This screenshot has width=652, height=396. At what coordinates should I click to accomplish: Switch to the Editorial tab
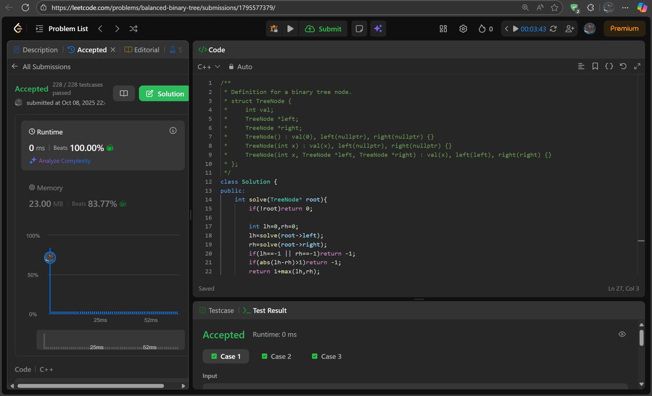142,49
